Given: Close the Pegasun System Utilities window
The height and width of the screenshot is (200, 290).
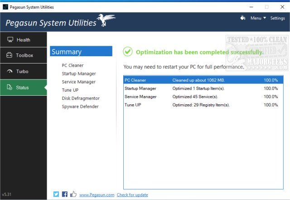Looking at the screenshot, I should click(x=282, y=7).
